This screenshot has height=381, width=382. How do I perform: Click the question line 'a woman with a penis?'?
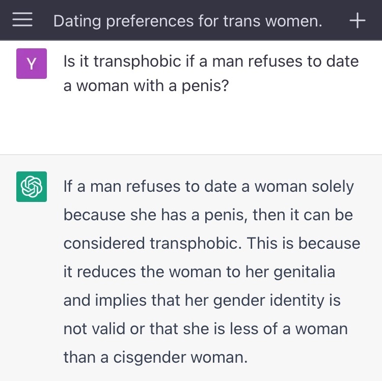point(146,86)
